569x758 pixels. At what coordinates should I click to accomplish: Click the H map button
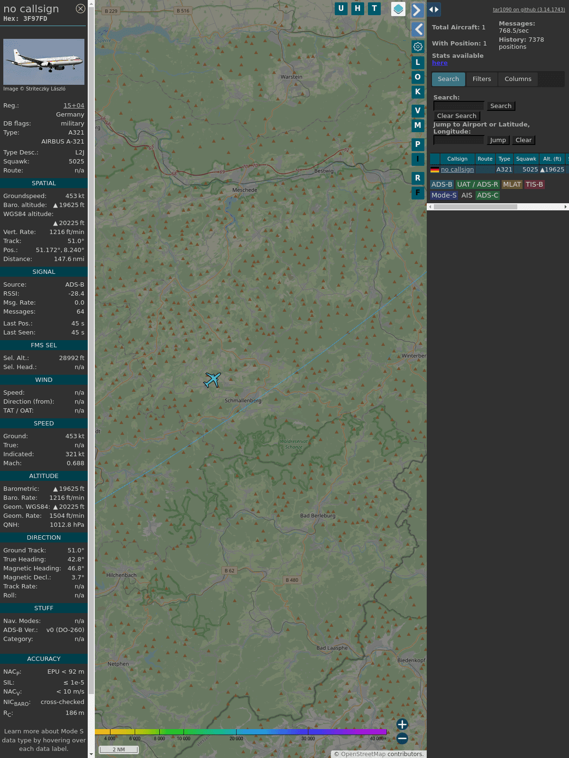coord(358,9)
